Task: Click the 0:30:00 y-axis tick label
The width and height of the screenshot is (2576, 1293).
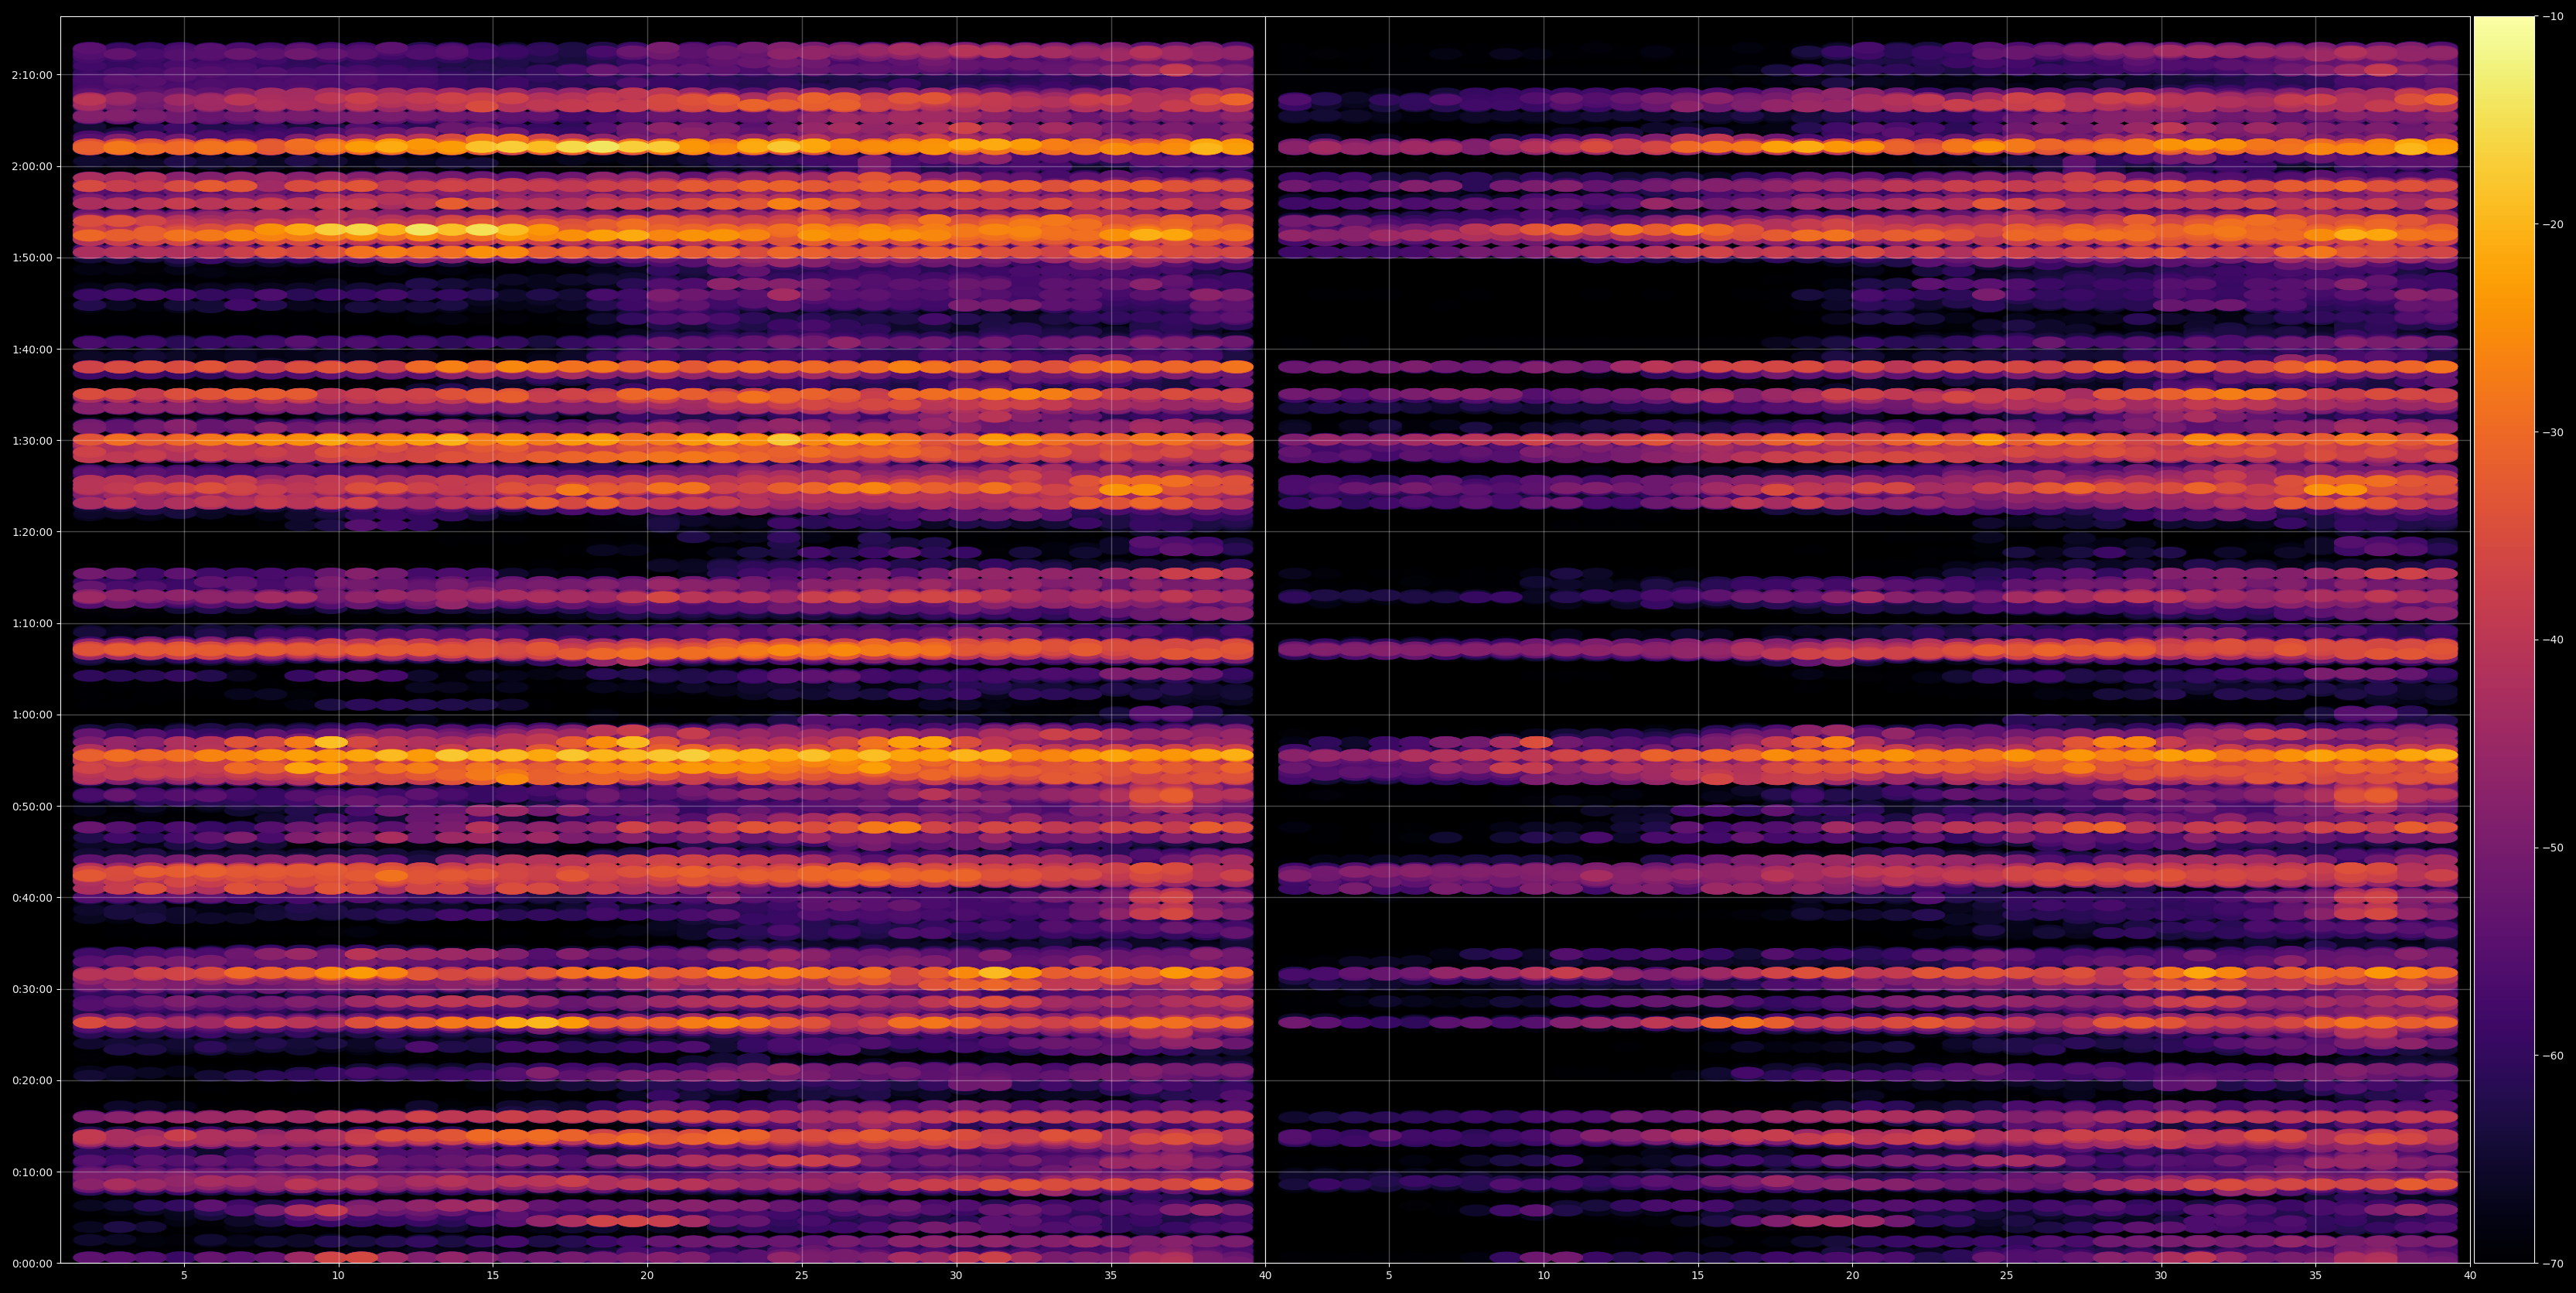Action: (32, 989)
